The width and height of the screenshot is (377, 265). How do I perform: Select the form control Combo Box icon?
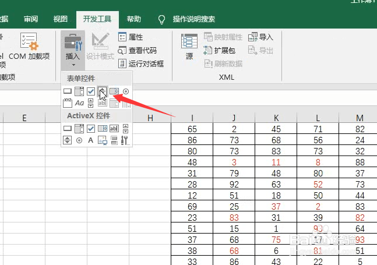79,91
